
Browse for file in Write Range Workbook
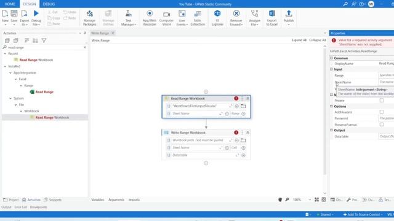click(243, 141)
